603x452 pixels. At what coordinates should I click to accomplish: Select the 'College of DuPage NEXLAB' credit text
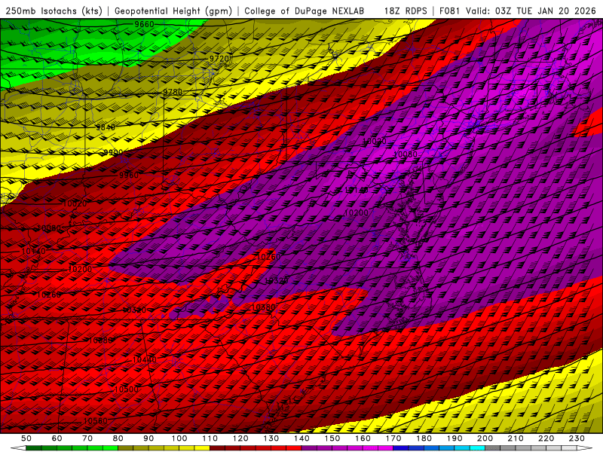[305, 11]
